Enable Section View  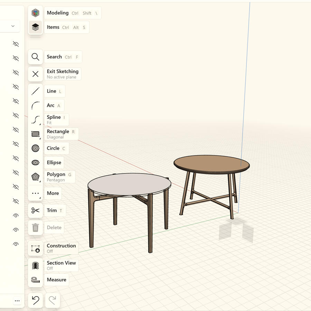(x=35, y=265)
